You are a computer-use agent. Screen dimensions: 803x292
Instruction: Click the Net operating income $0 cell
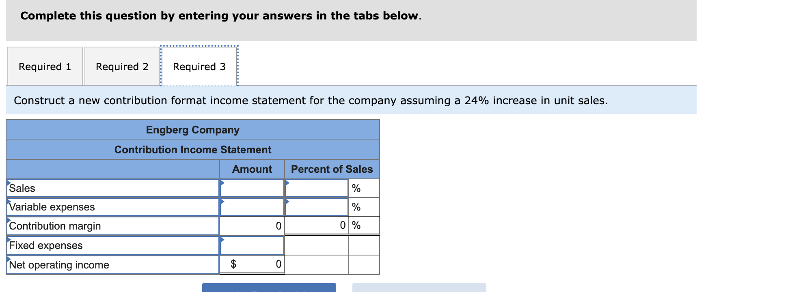(252, 264)
